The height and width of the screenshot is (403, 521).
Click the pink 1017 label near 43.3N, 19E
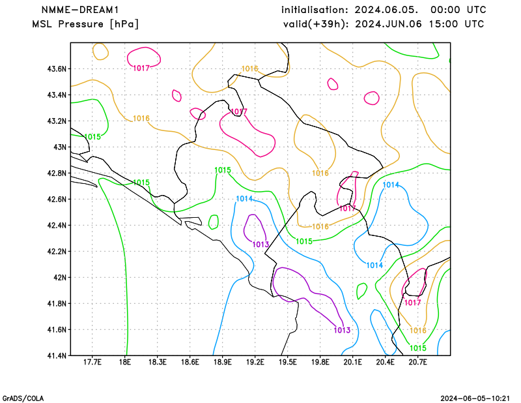pos(239,112)
